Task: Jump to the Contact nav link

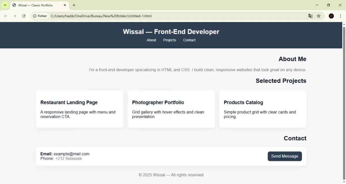Action: pyautogui.click(x=189, y=40)
